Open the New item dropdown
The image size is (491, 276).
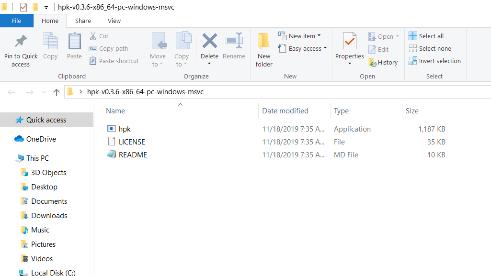[x=300, y=36]
